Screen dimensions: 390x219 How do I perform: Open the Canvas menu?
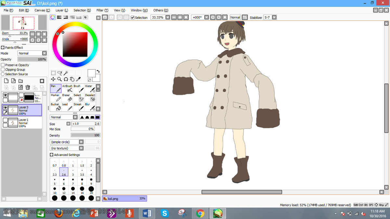coord(42,10)
